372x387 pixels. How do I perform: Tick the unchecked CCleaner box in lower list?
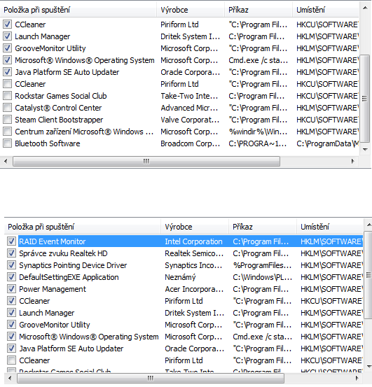11,360
